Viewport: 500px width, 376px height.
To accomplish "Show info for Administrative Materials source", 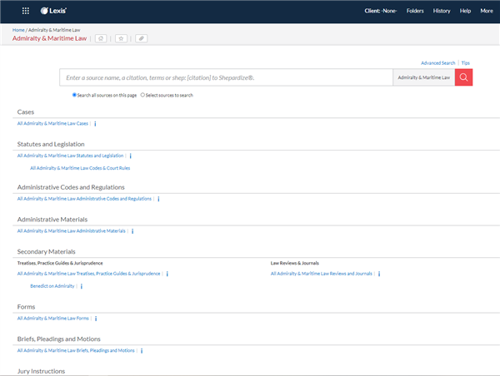I will pos(132,231).
